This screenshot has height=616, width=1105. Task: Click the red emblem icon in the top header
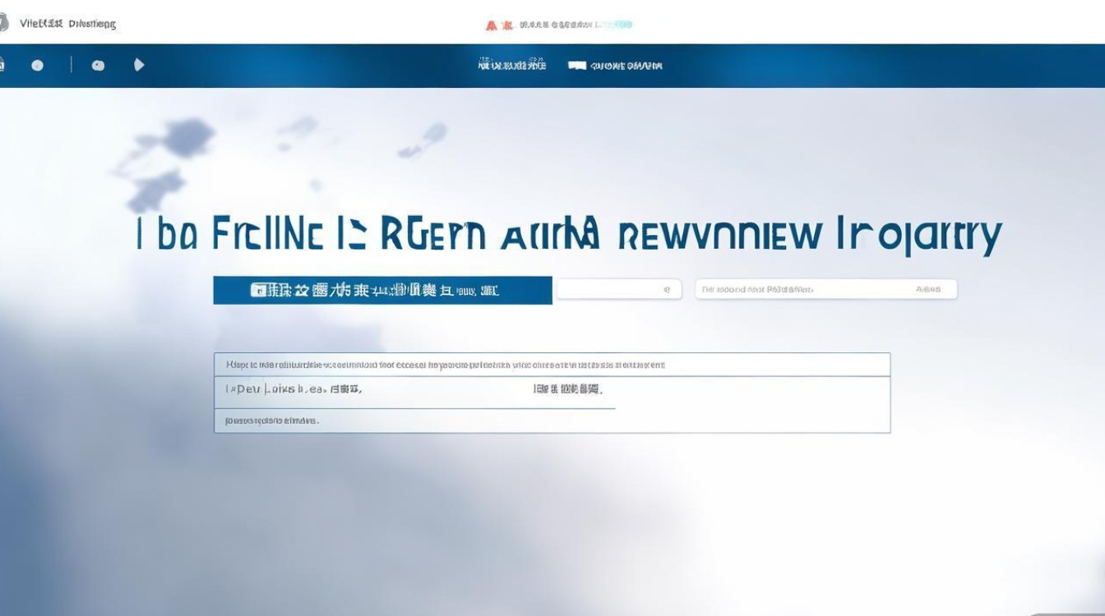(x=492, y=25)
